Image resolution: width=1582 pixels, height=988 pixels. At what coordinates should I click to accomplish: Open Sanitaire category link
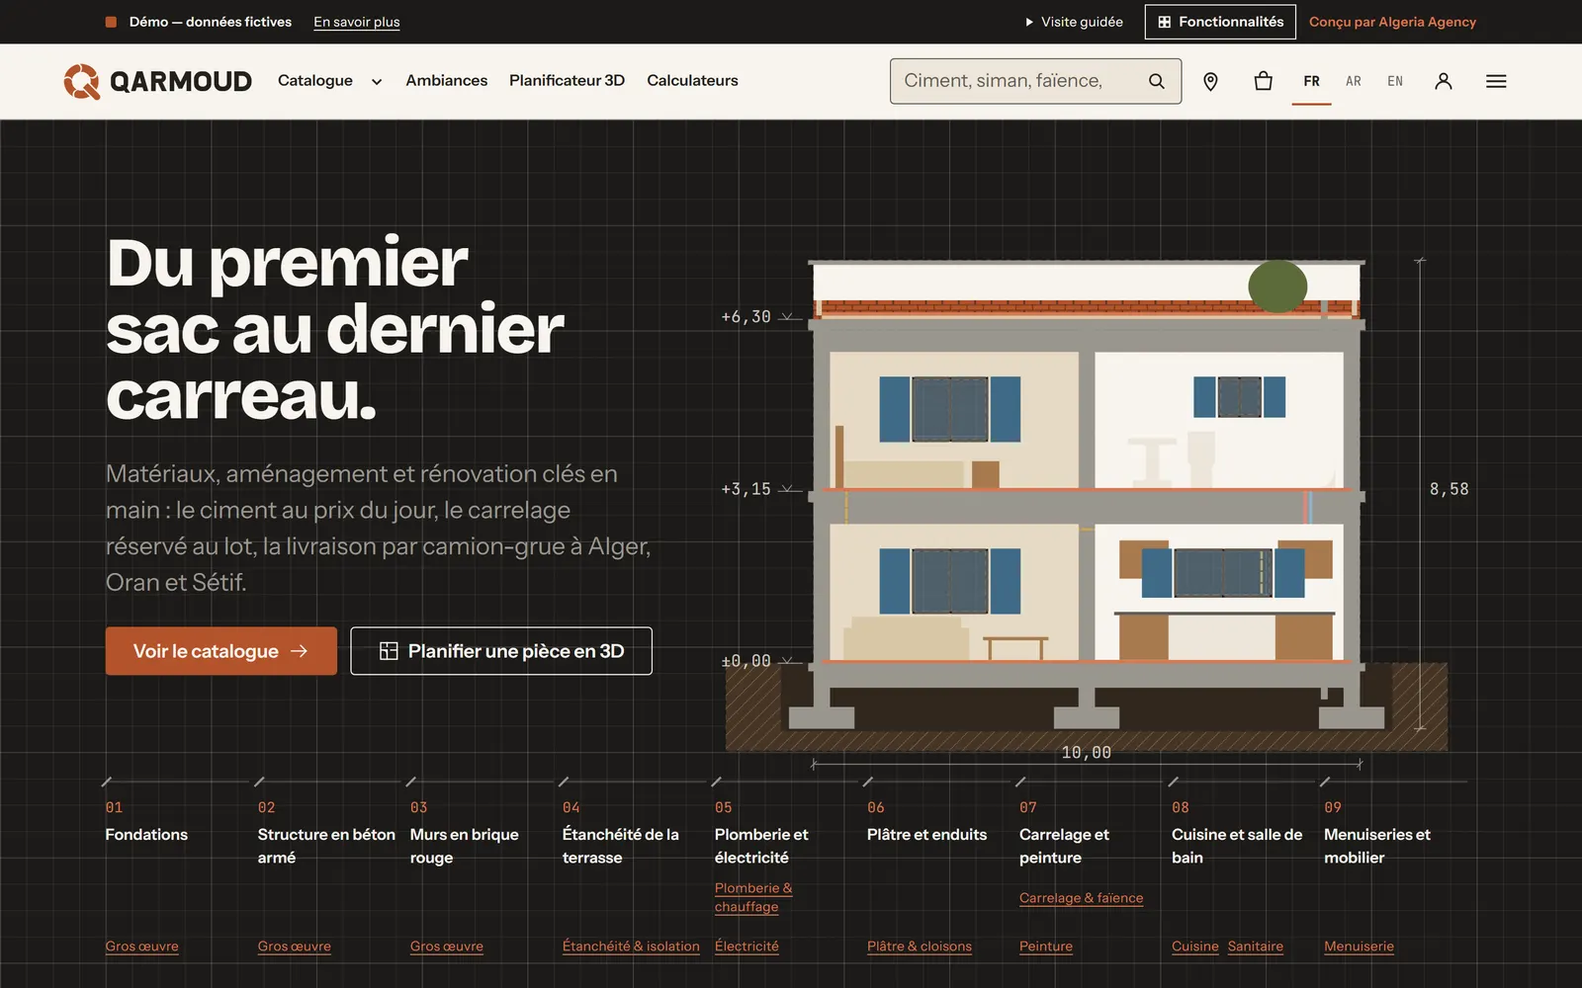(x=1256, y=947)
